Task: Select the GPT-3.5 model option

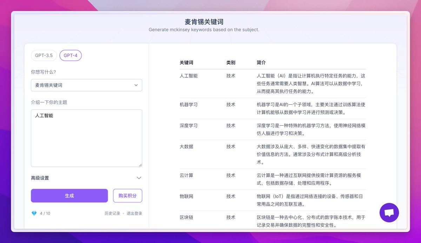Action: (x=44, y=55)
